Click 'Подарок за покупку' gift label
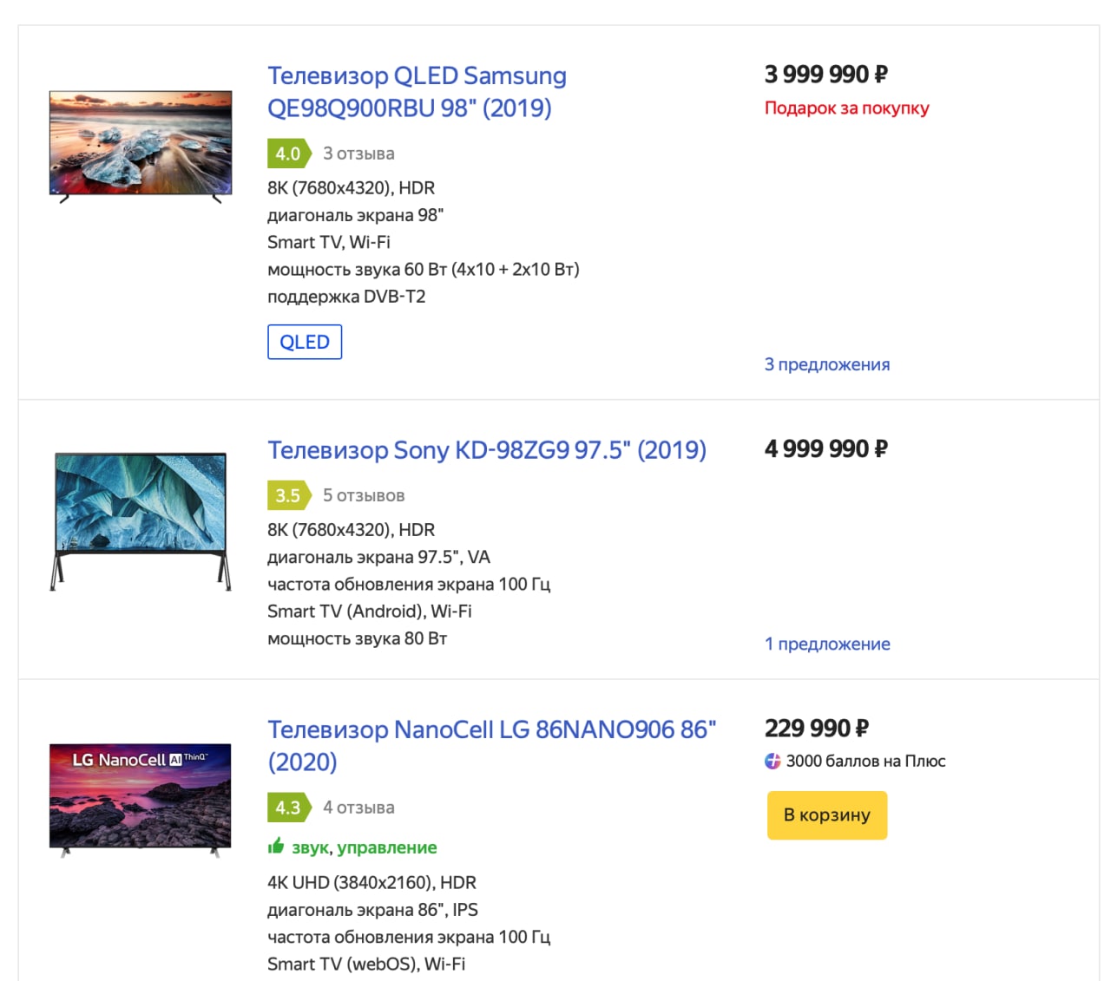 click(847, 108)
